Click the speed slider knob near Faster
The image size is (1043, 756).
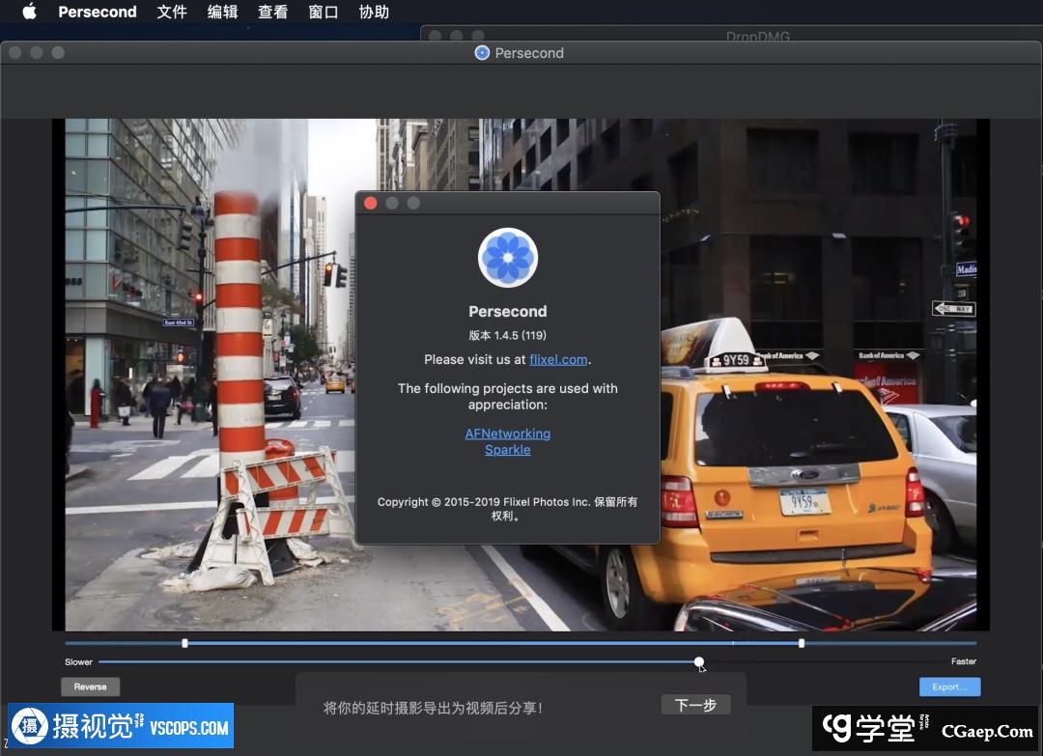point(698,661)
